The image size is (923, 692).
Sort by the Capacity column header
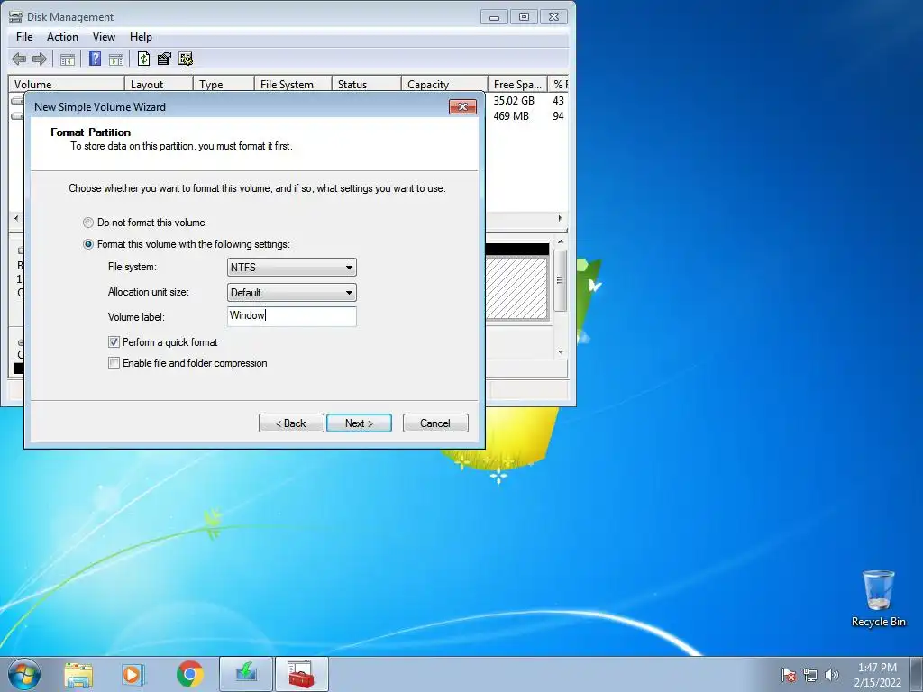point(444,84)
